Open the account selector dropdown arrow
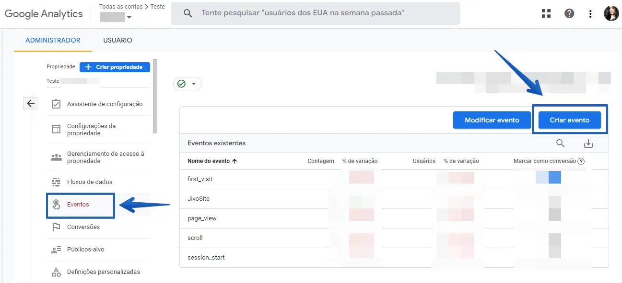The image size is (622, 283). (129, 17)
